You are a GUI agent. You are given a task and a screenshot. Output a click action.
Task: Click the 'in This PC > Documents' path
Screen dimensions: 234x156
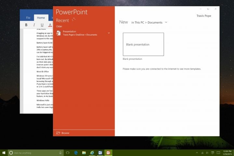click(x=147, y=22)
